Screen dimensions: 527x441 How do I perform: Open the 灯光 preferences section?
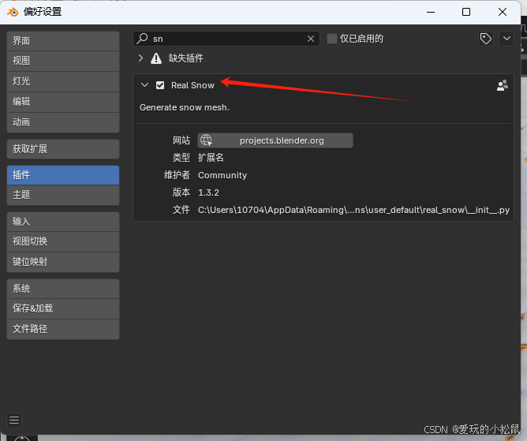(63, 81)
